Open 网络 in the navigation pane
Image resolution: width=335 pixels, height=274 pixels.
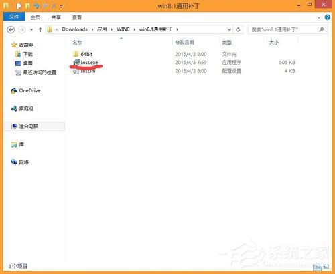click(x=23, y=162)
